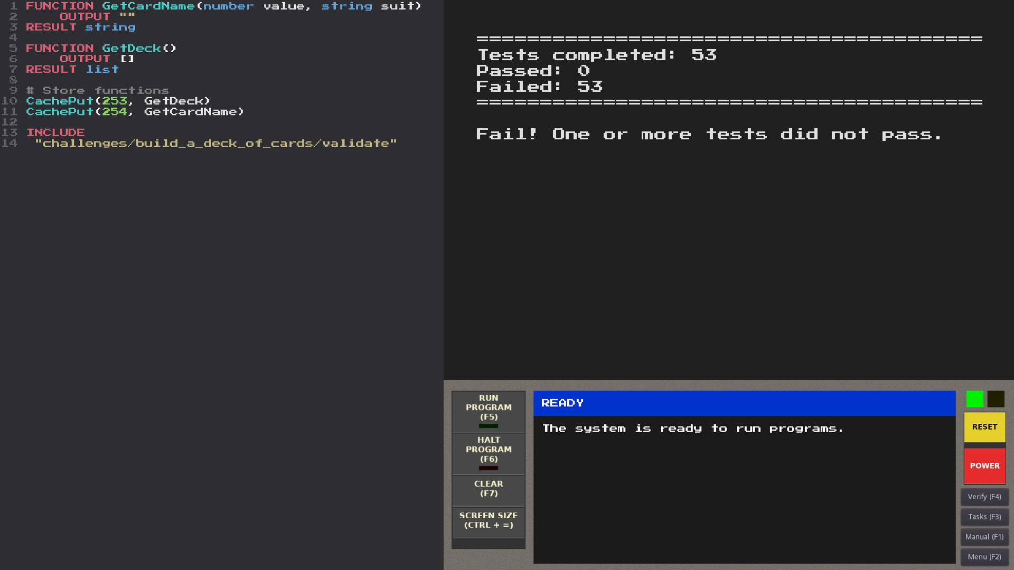Image resolution: width=1014 pixels, height=570 pixels.
Task: Open the Menu (F2)
Action: [x=984, y=557]
